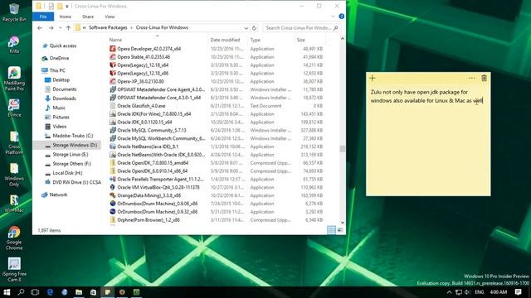Open Action Center notifications icon
The image size is (531, 298).
click(518, 292)
